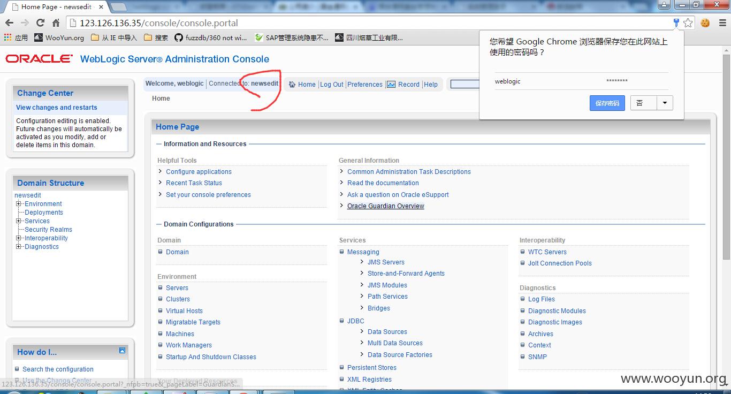Open View changes and restarts link
731x394 pixels.
click(57, 108)
